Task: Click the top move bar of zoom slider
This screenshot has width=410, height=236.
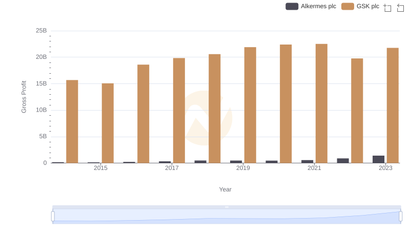Action: pos(227,207)
